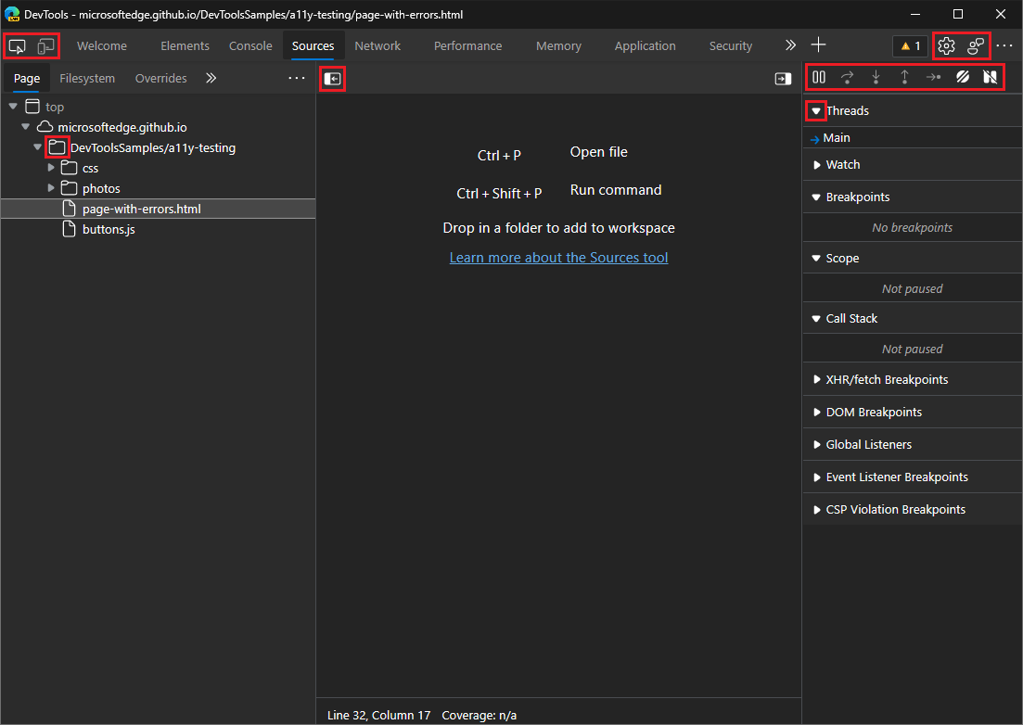Collapse the Threads section
1023x725 pixels.
pos(815,110)
